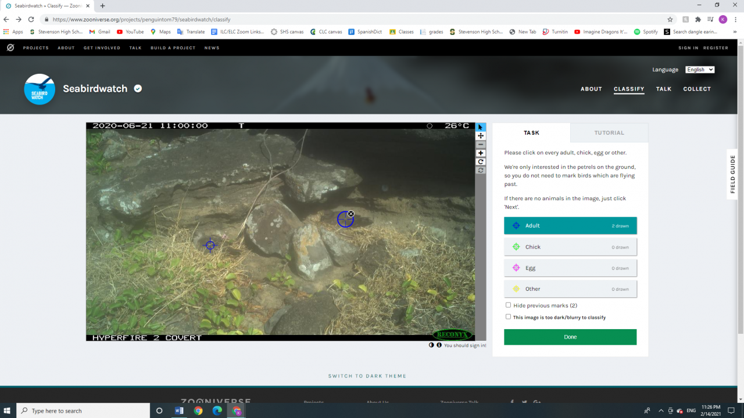Screen dimensions: 744x418
Task: Open the Turnitin bookmark
Action: click(x=556, y=32)
